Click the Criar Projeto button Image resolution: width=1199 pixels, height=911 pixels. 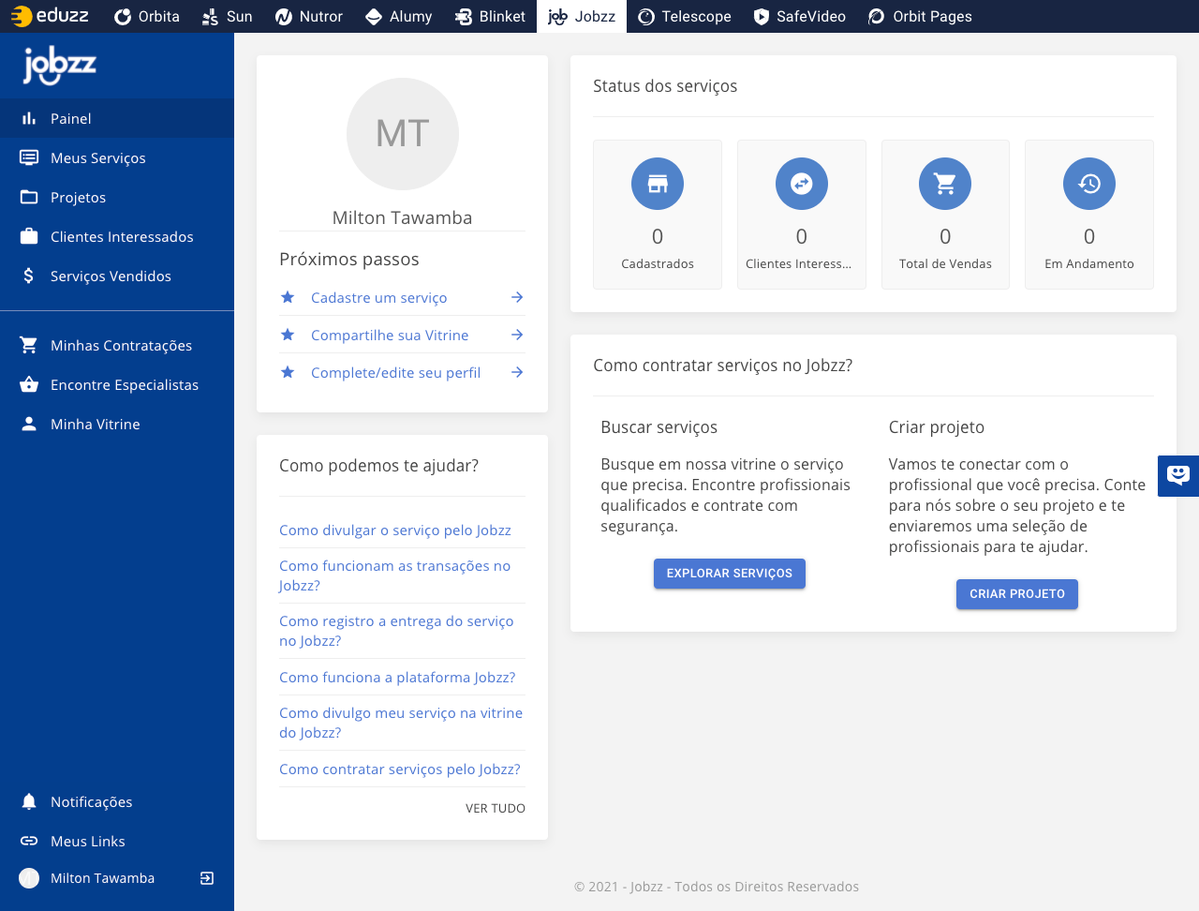(1017, 594)
